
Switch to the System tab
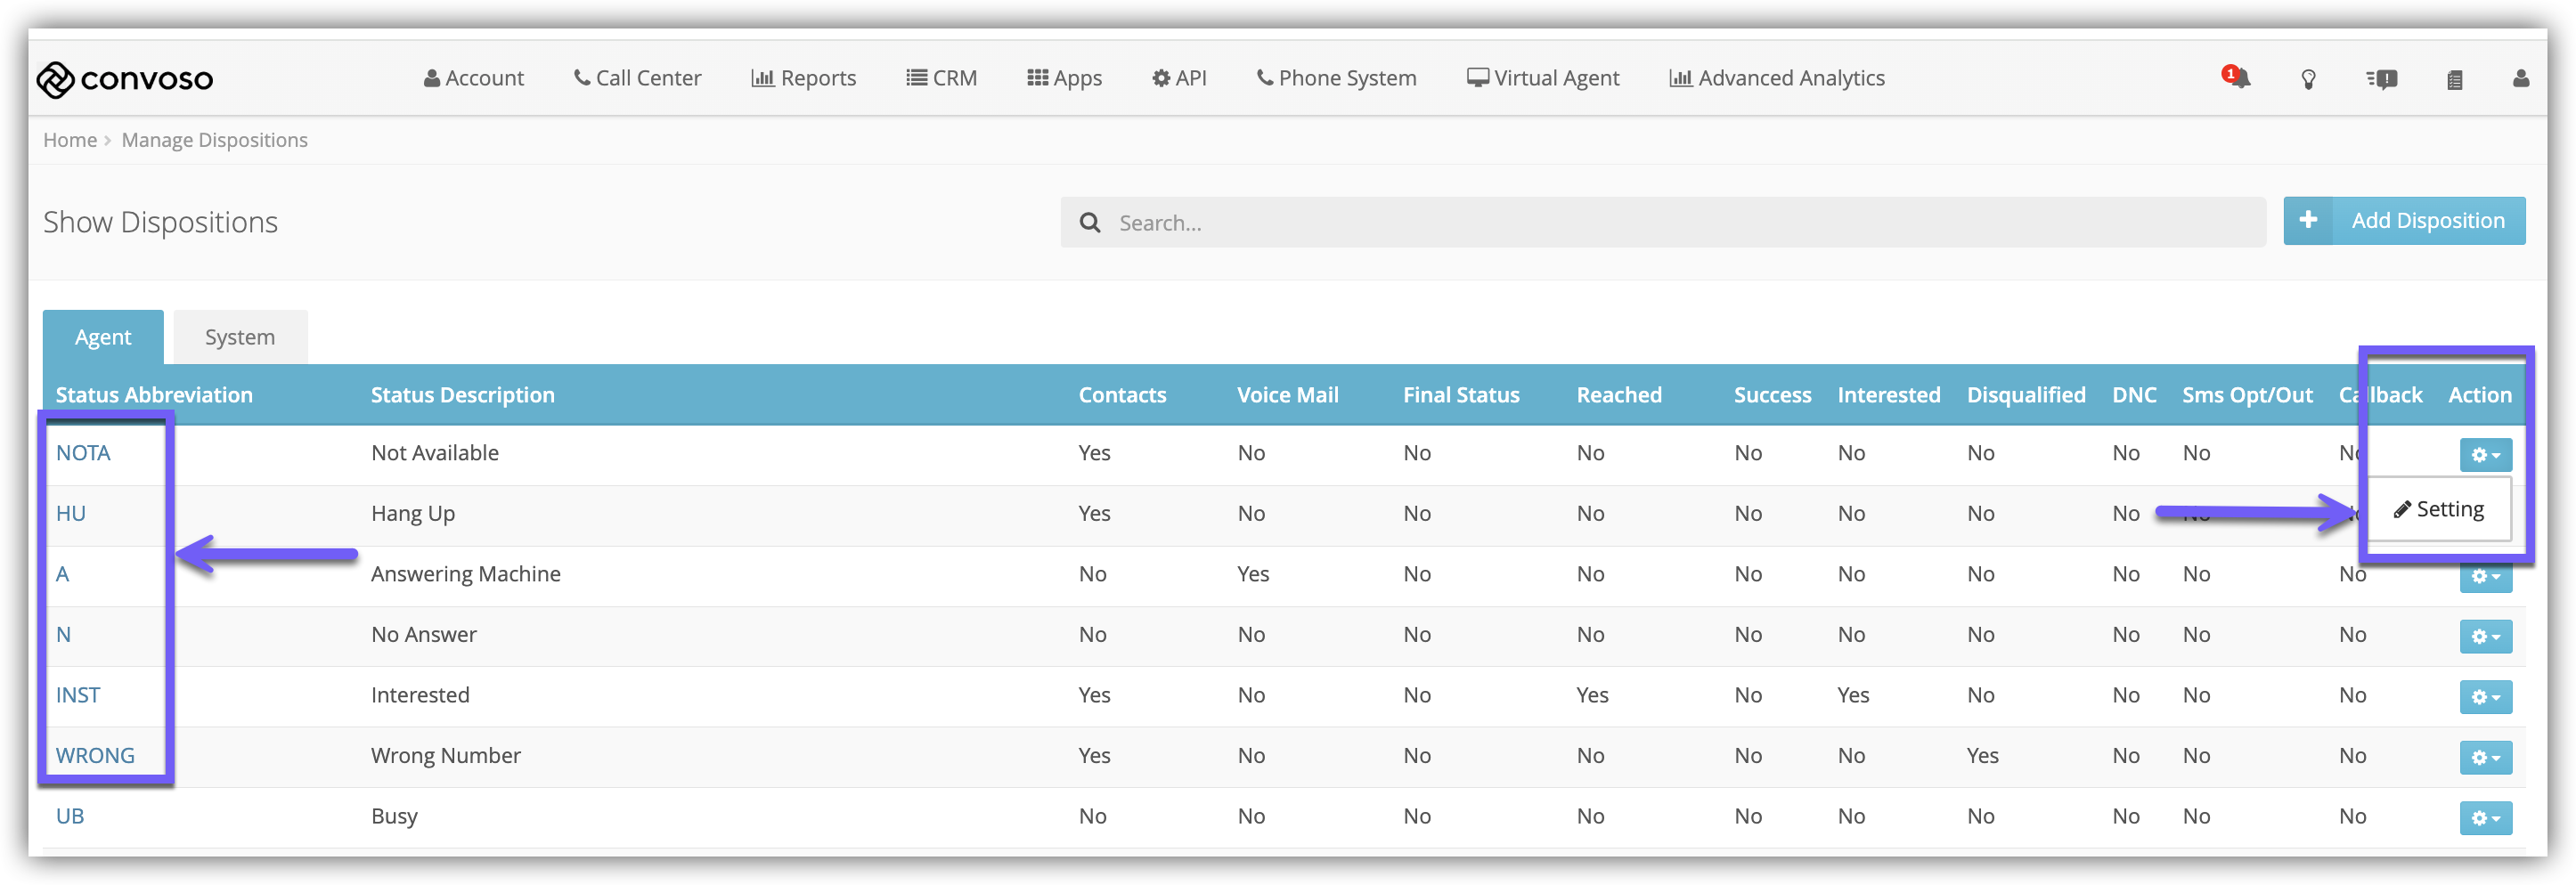pos(240,337)
